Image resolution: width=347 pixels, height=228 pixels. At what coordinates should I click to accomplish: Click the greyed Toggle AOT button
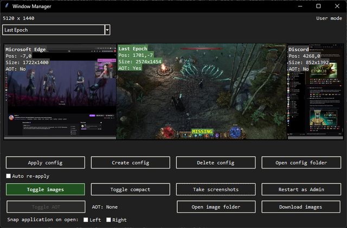coord(46,207)
